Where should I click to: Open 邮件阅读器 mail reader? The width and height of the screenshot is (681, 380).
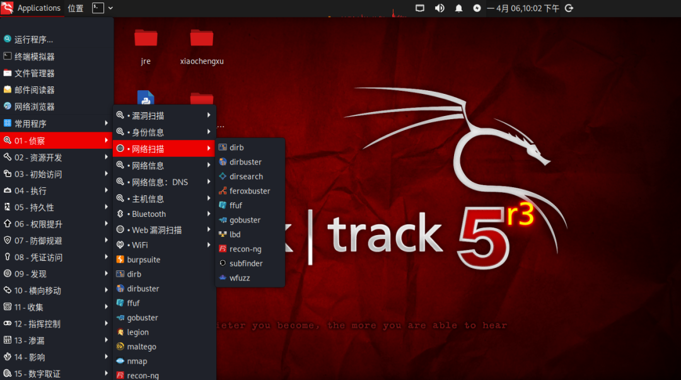[x=57, y=90]
